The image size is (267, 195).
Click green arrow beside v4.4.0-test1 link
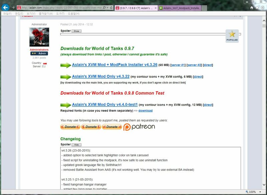pos(66,105)
